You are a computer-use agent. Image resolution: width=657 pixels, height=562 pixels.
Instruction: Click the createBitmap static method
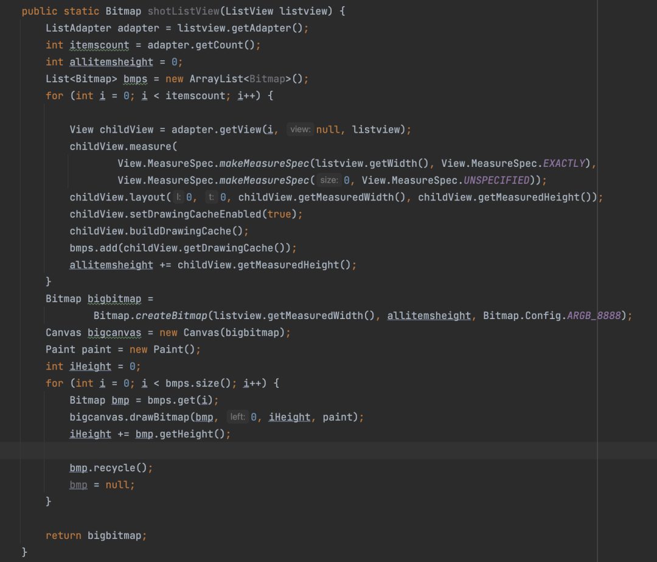tap(172, 316)
